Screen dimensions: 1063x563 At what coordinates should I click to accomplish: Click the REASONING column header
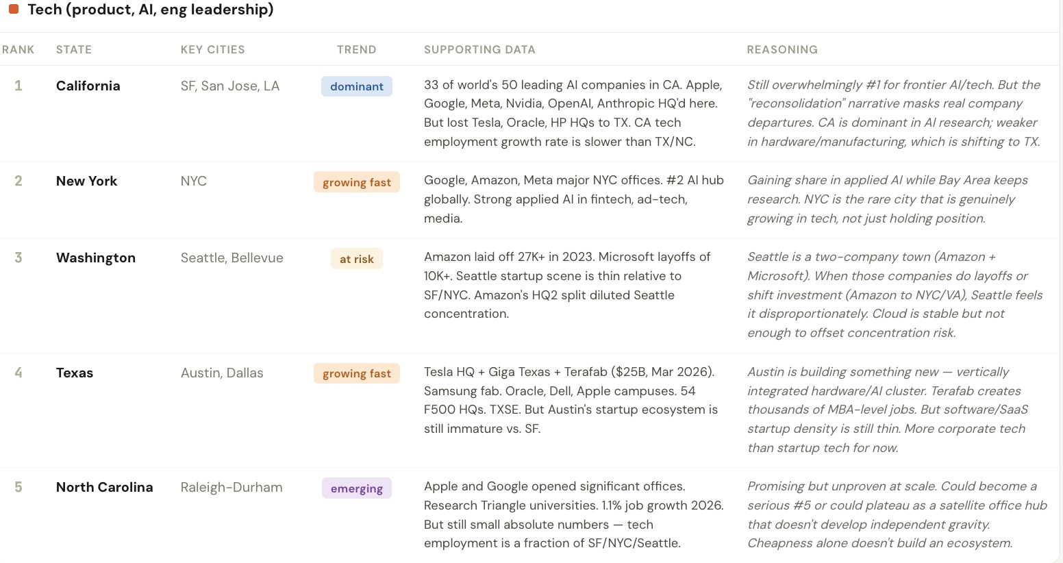click(782, 49)
